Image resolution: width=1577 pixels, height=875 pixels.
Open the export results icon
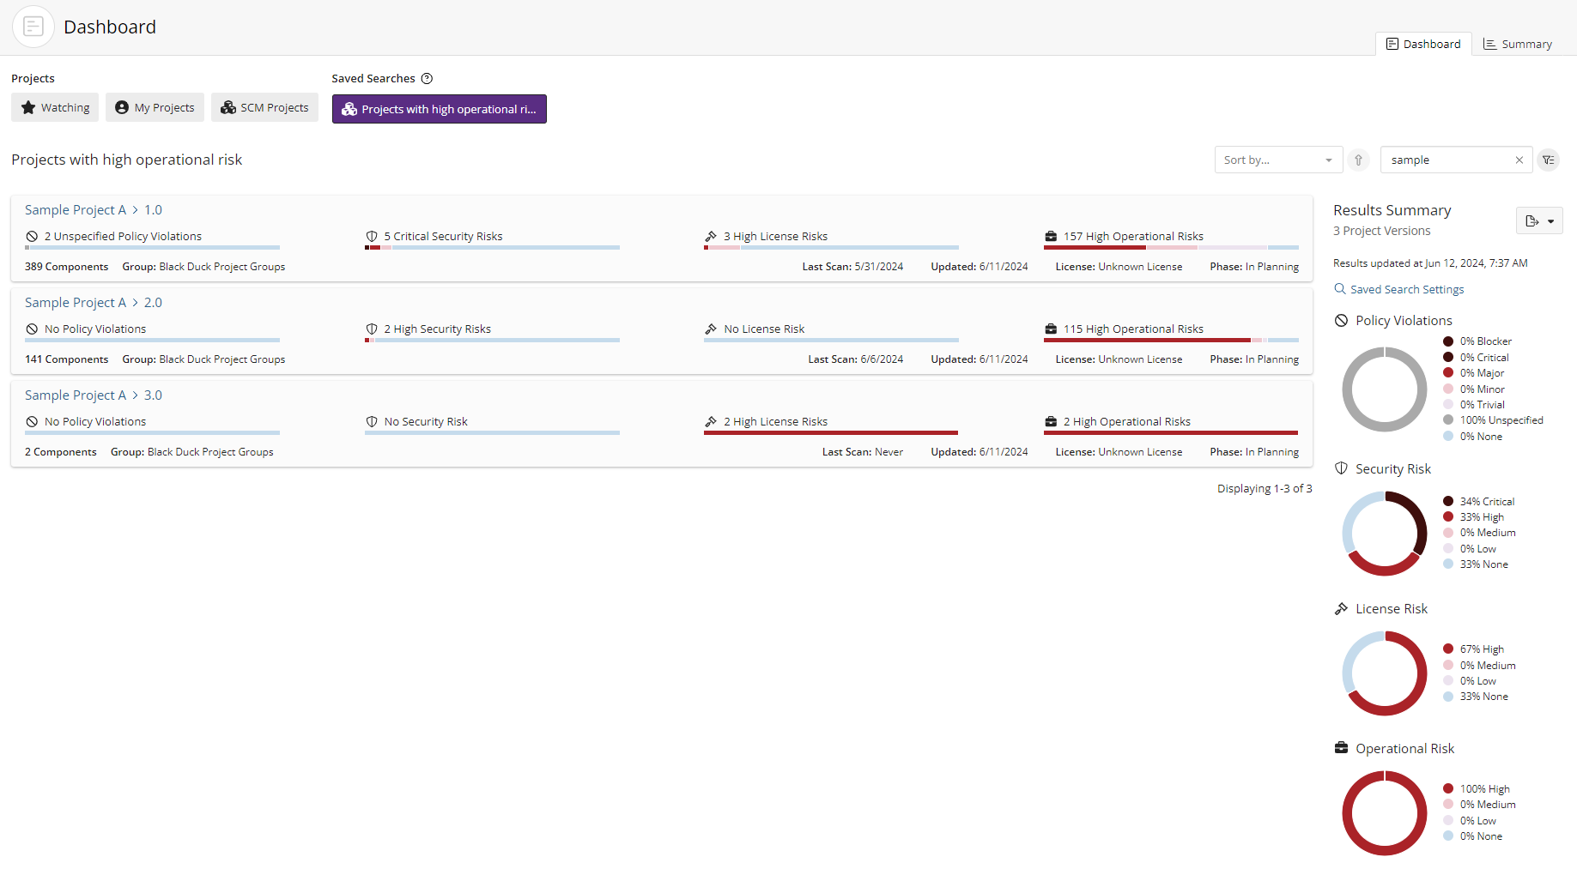pyautogui.click(x=1533, y=220)
